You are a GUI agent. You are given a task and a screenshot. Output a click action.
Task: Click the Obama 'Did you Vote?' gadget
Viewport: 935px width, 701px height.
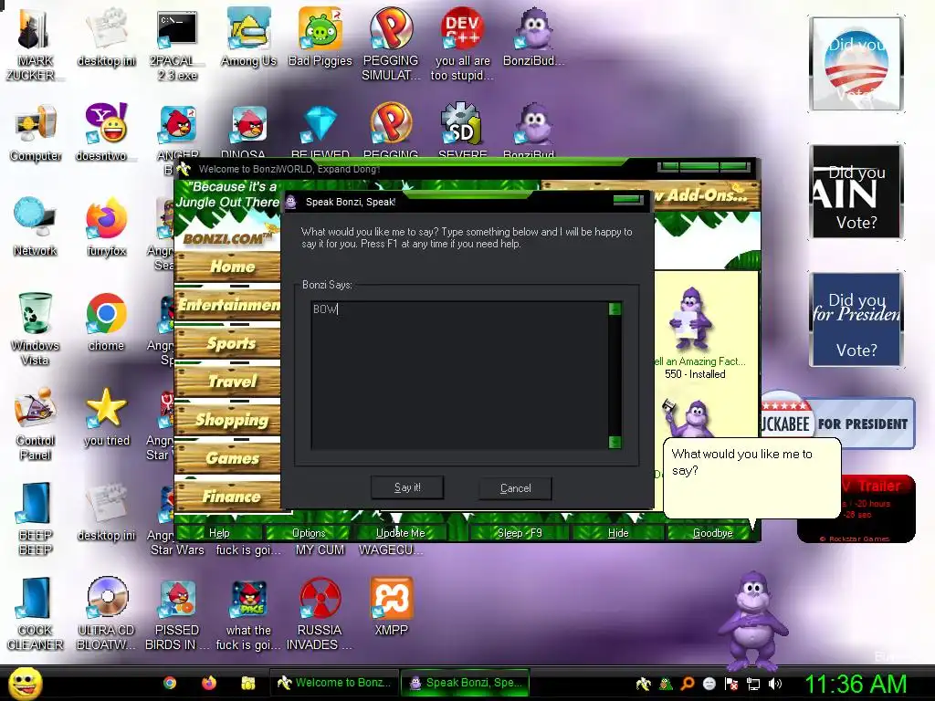[x=856, y=64]
